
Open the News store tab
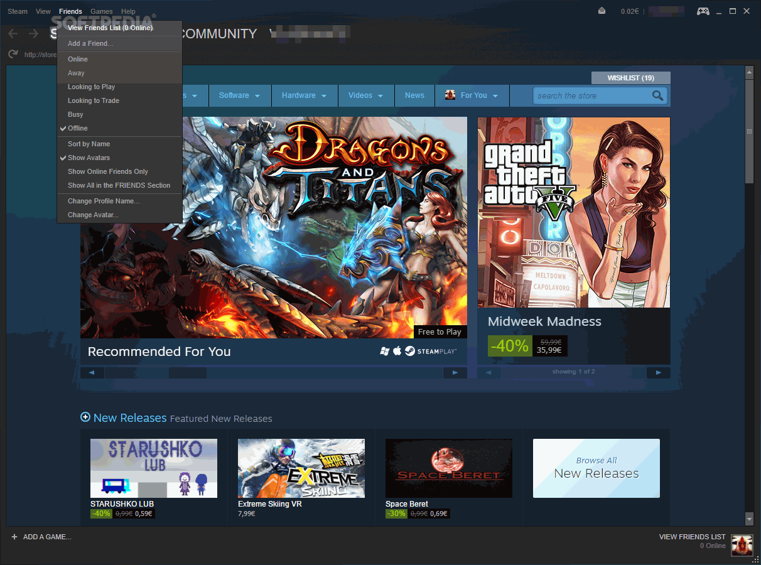(x=414, y=95)
